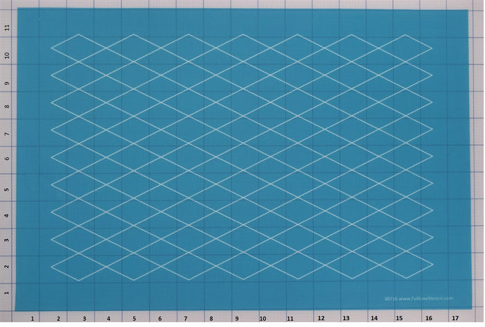
Task: Click number 5 on the bottom ruler
Action: tap(134, 319)
